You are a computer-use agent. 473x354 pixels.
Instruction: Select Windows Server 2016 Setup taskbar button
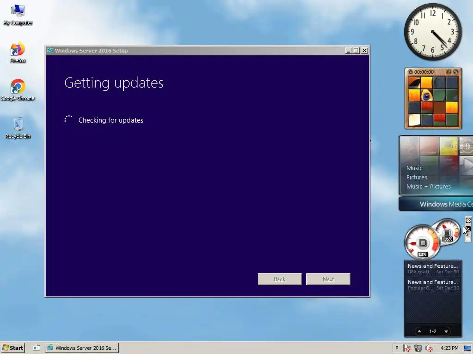[x=82, y=348]
